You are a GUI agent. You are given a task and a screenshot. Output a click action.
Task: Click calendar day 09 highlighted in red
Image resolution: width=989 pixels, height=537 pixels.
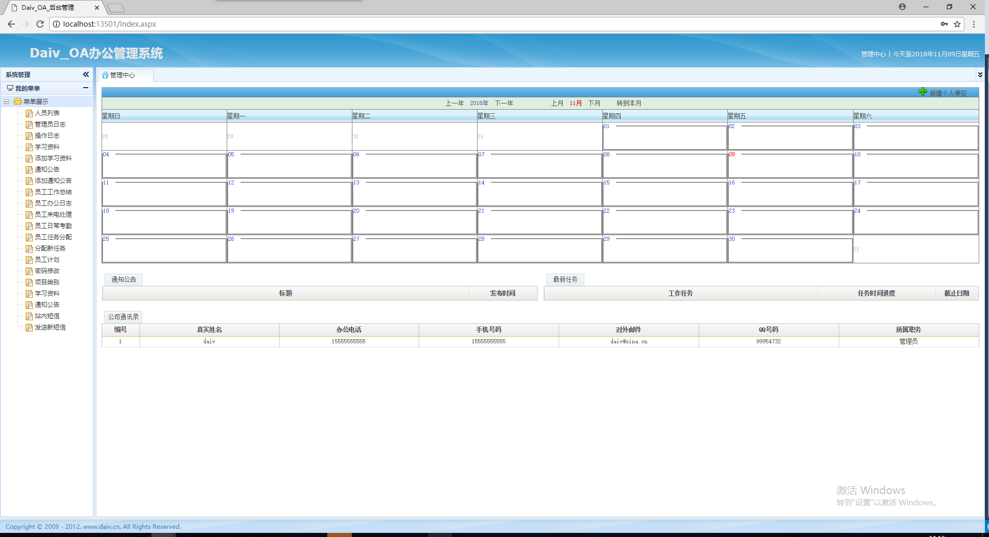(731, 154)
